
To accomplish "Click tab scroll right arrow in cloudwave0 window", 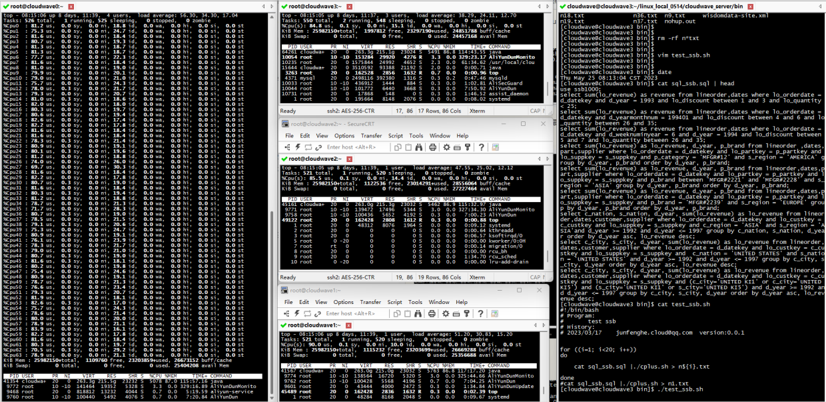I will point(272,5).
